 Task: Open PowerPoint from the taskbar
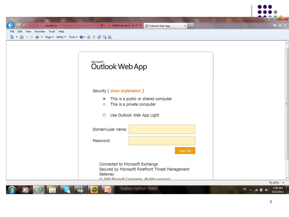(108, 190)
